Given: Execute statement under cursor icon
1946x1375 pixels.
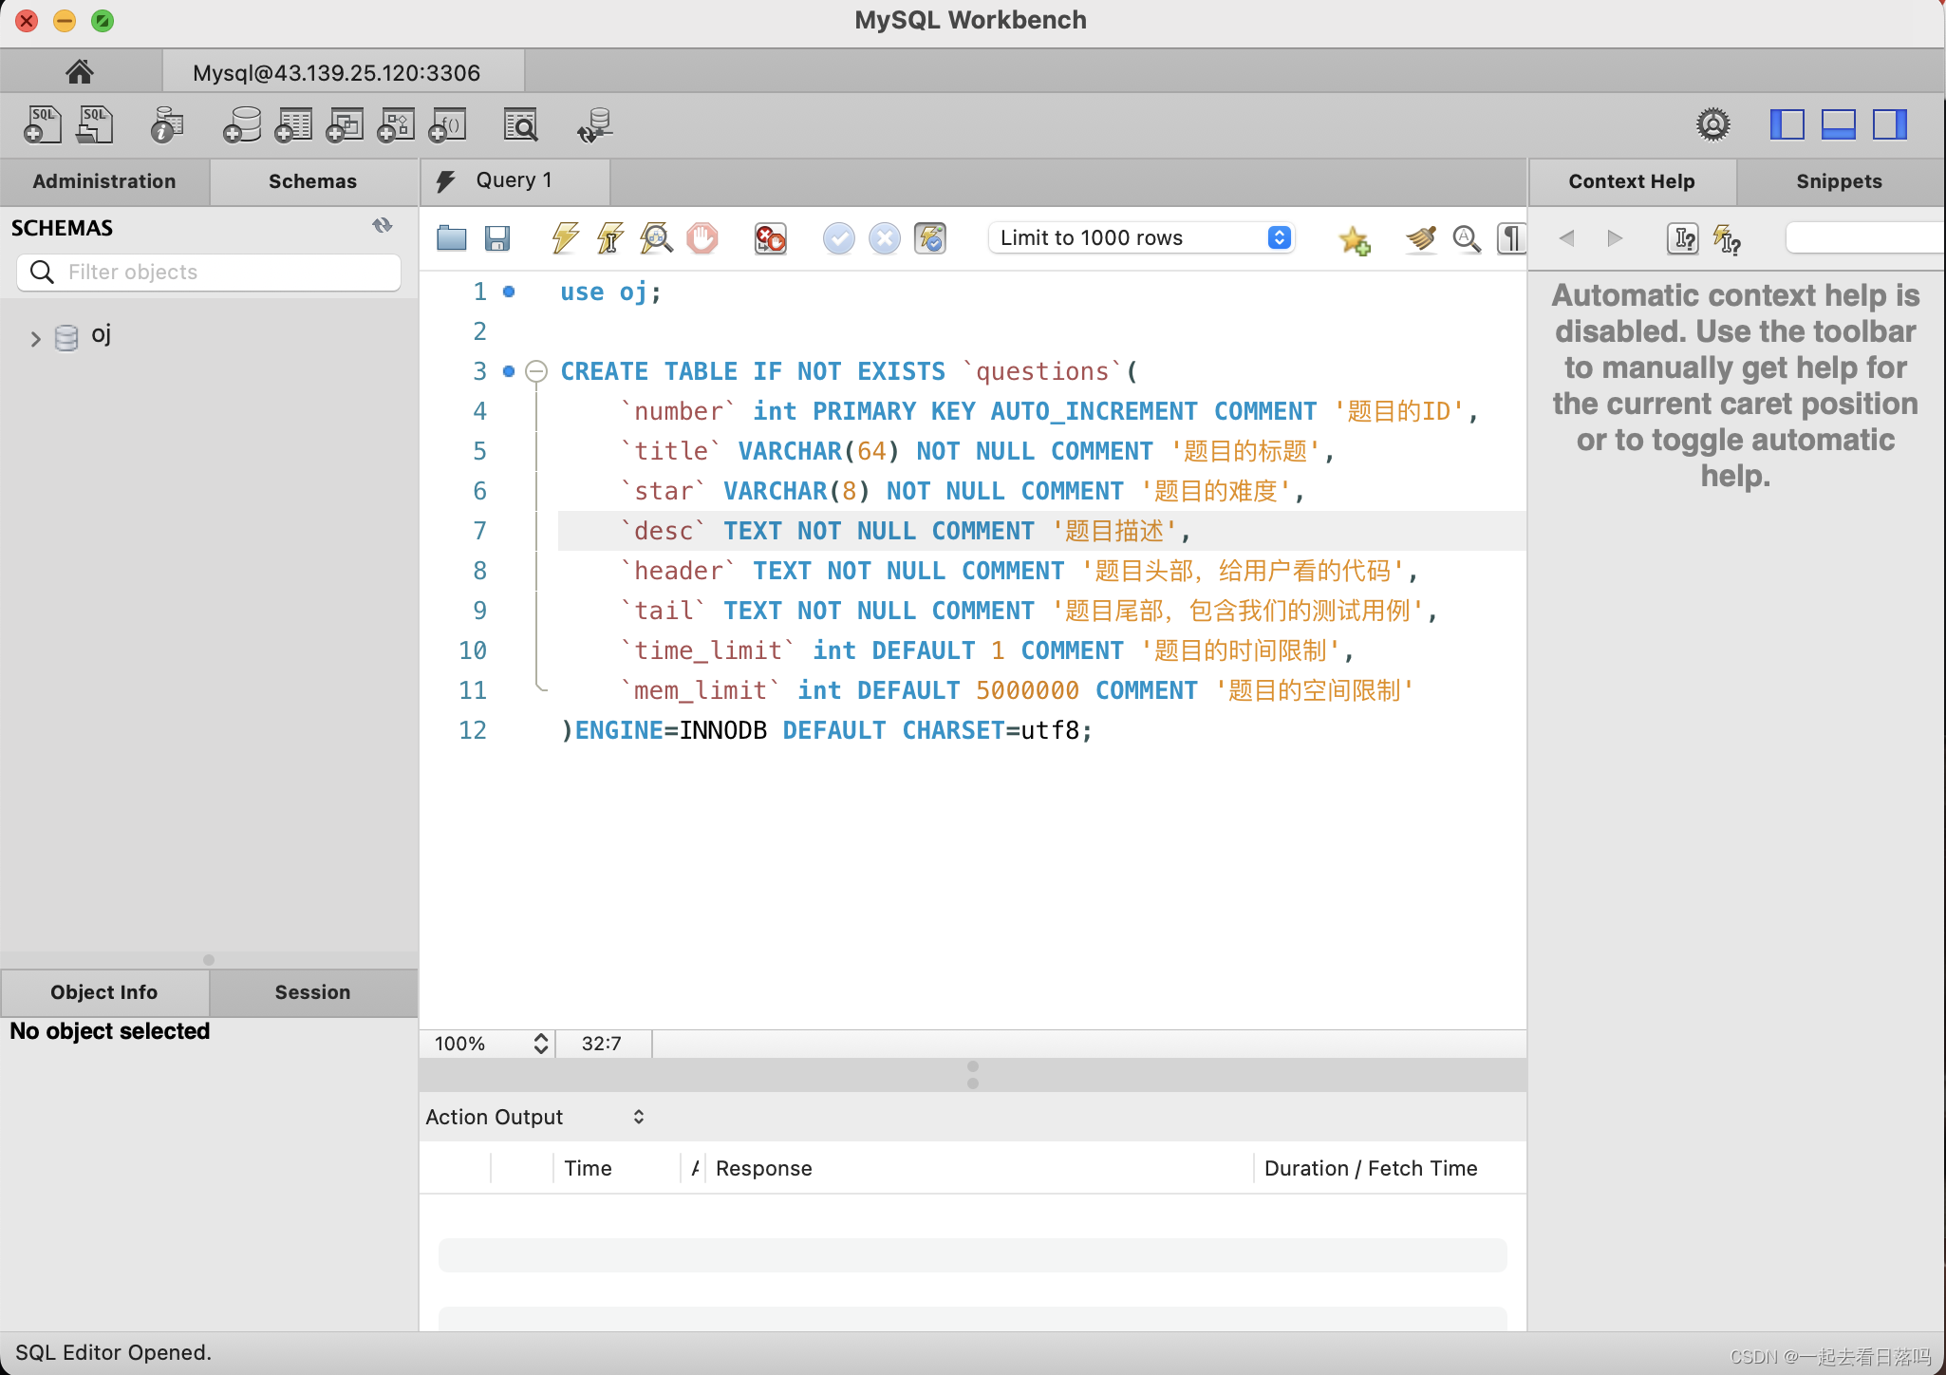Looking at the screenshot, I should click(610, 238).
